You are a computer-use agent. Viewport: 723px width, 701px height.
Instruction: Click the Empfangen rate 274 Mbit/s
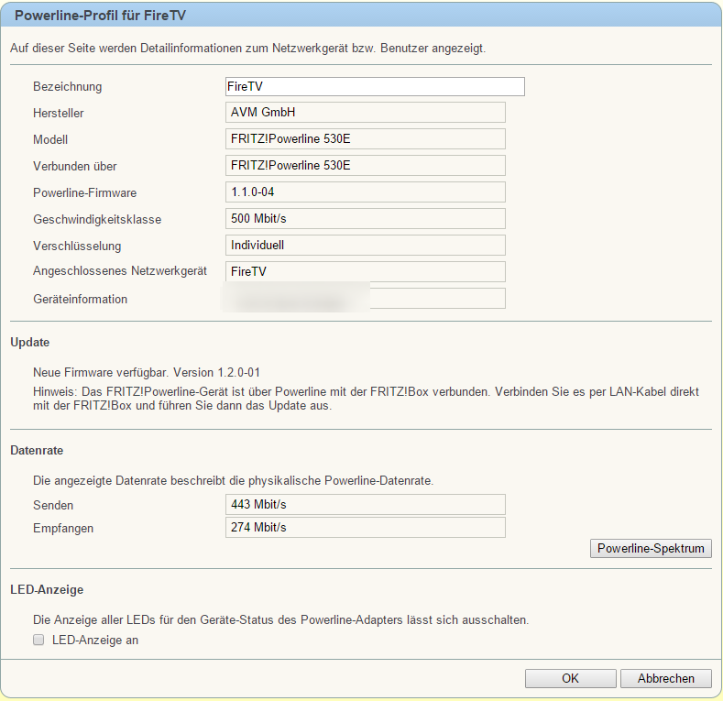(x=366, y=528)
